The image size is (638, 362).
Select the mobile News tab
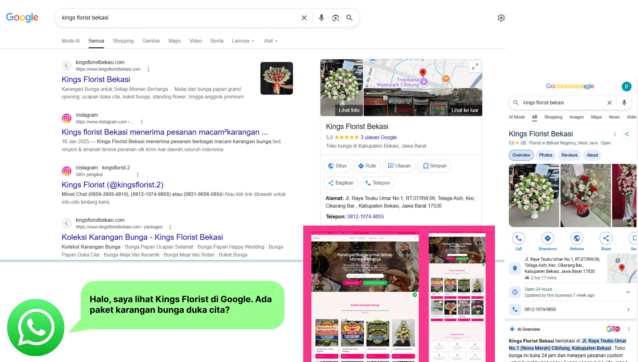click(x=614, y=117)
